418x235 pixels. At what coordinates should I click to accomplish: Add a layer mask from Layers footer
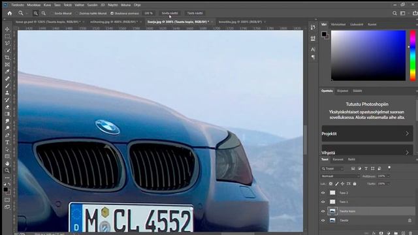pos(381,233)
